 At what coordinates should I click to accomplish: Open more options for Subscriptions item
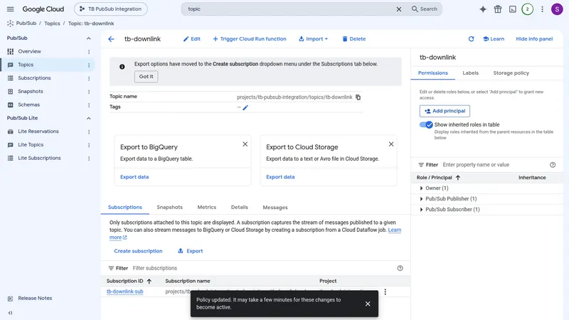point(89,78)
